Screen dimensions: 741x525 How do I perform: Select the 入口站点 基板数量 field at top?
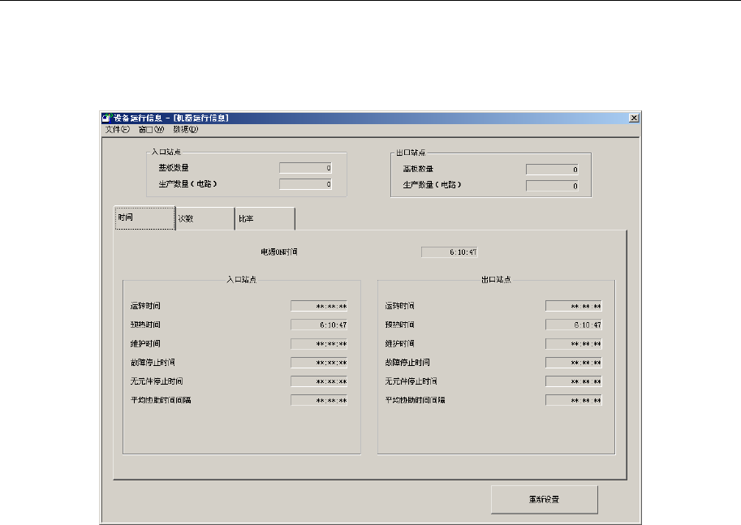pos(306,168)
